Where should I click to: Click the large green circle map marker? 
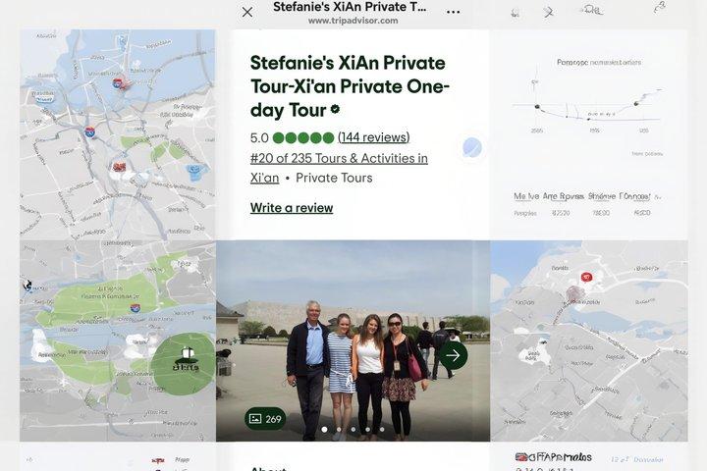(x=183, y=363)
